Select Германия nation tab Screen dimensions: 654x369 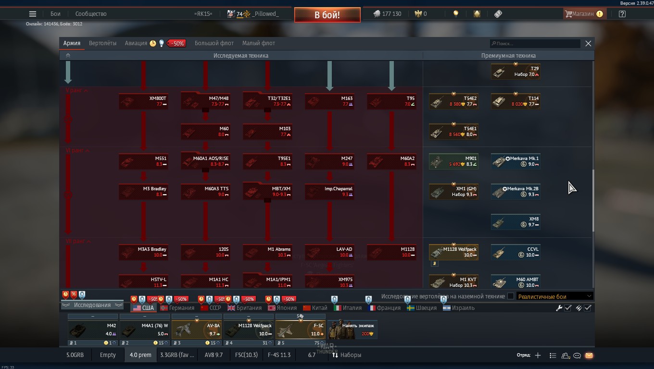[x=177, y=308]
